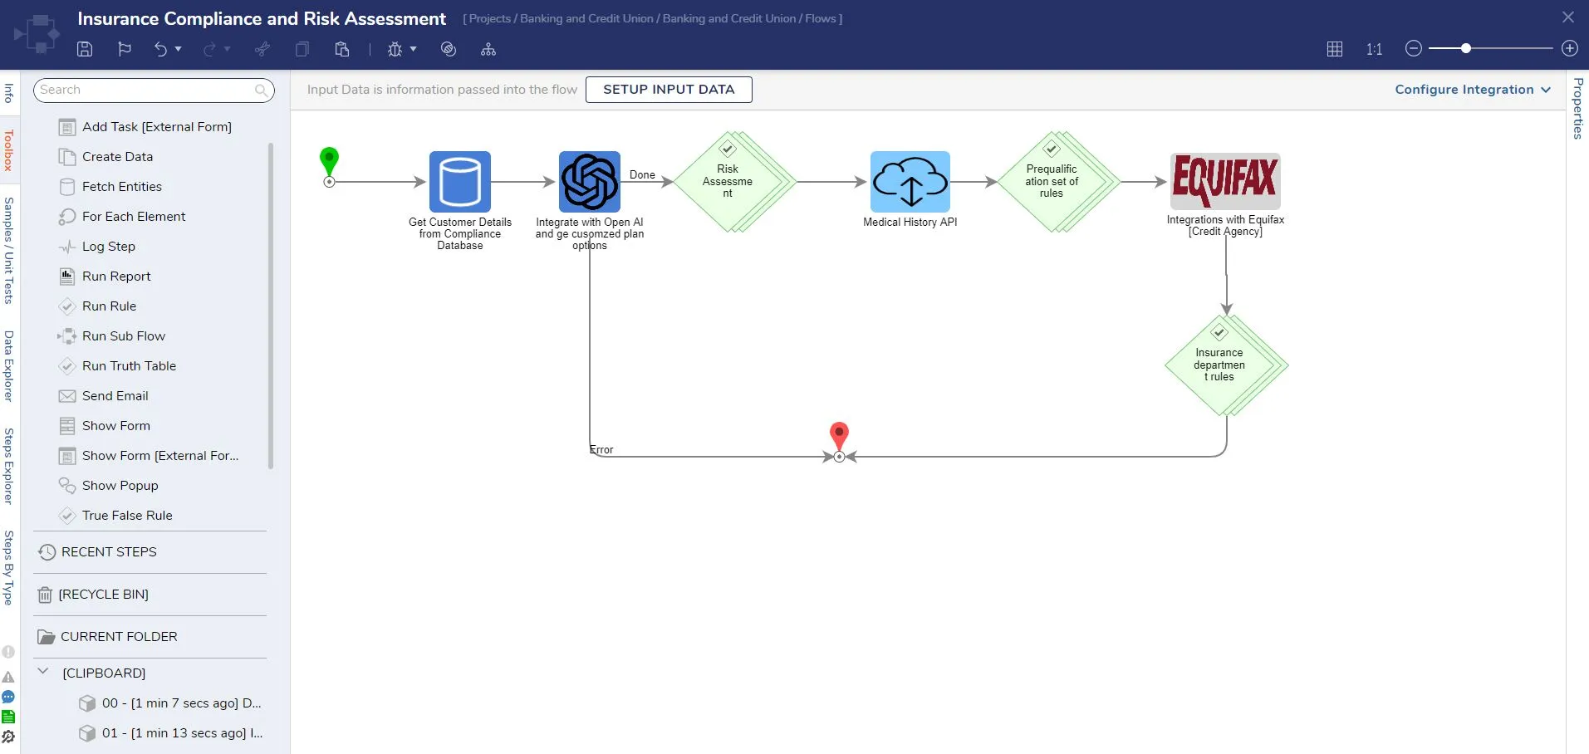This screenshot has width=1589, height=754.
Task: Click the zoom slider handle
Action: tap(1466, 48)
